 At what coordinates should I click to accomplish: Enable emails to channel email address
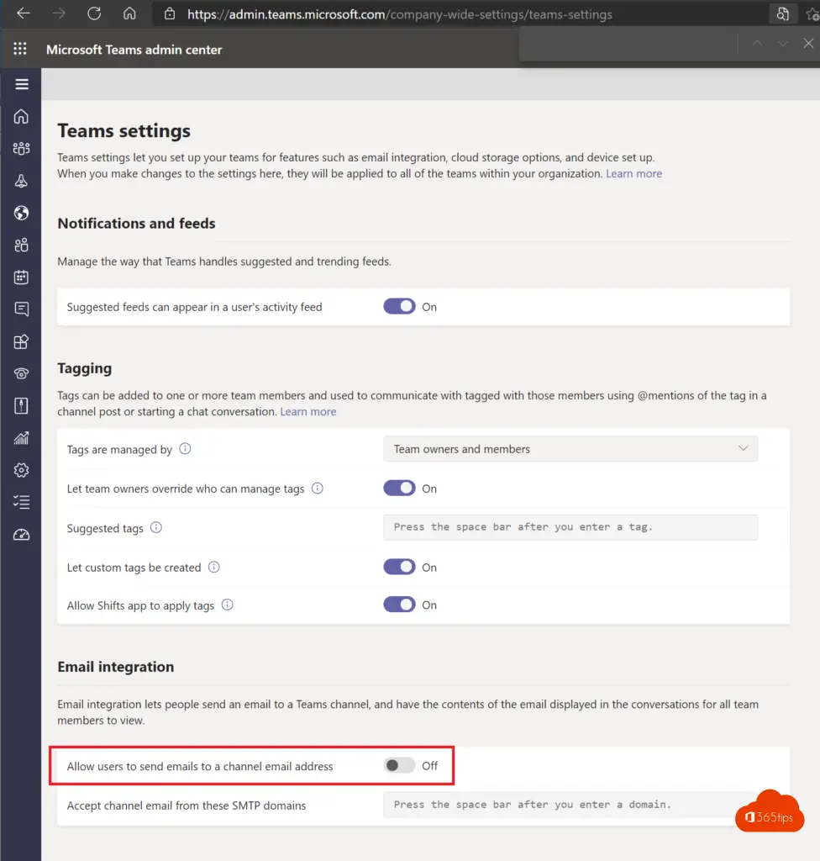click(x=399, y=765)
